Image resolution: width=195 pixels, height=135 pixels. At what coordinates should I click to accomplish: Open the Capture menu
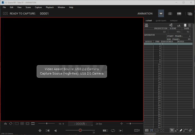click(38, 7)
